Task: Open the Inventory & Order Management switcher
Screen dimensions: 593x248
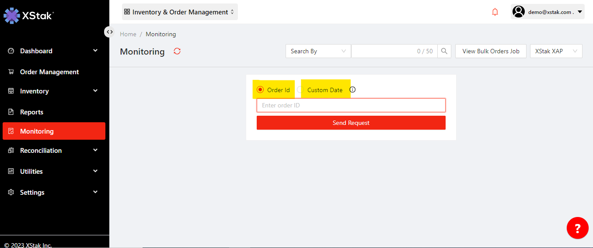Action: point(180,12)
